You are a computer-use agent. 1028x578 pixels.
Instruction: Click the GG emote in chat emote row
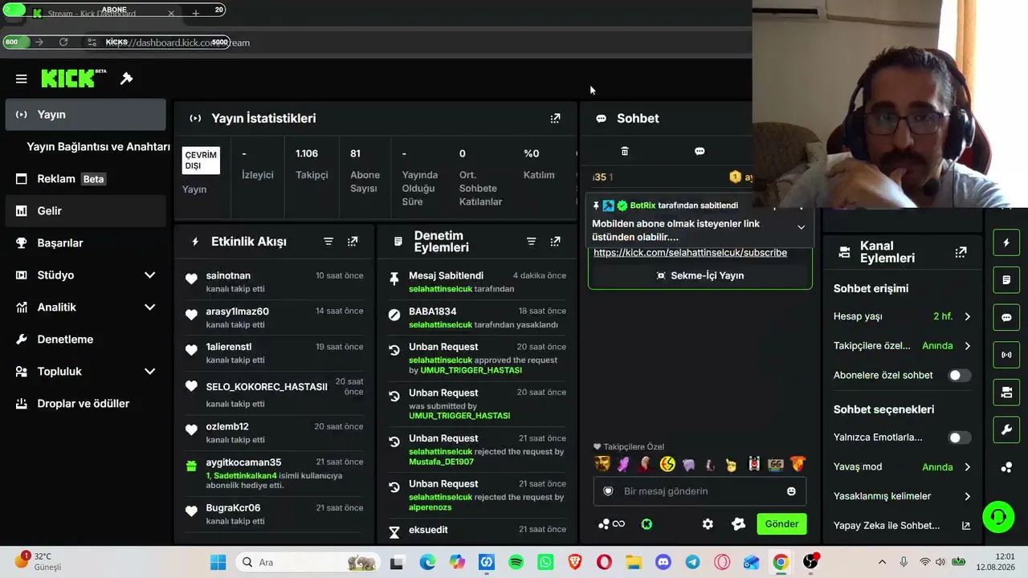pyautogui.click(x=776, y=464)
